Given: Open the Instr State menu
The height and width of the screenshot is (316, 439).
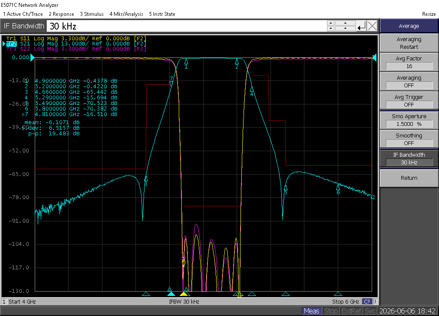Looking at the screenshot, I should tap(162, 14).
